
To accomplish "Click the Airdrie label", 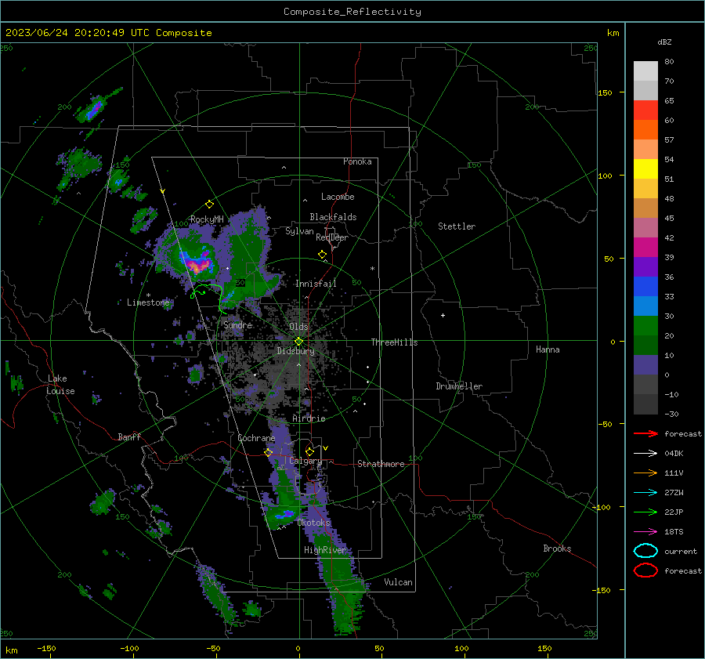I will tap(309, 418).
